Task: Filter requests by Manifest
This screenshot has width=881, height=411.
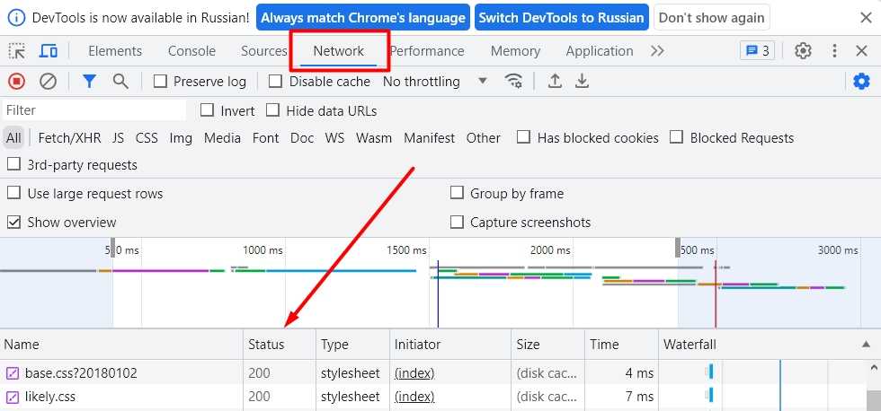Action: [x=430, y=138]
